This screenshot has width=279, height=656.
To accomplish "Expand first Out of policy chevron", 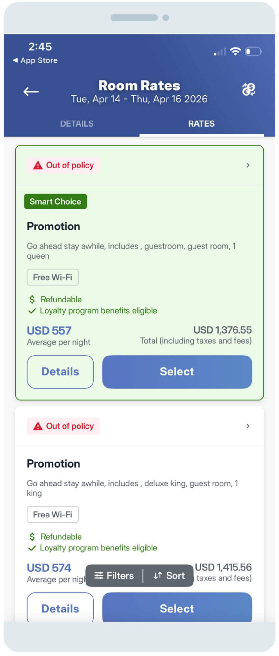I will pos(248,165).
